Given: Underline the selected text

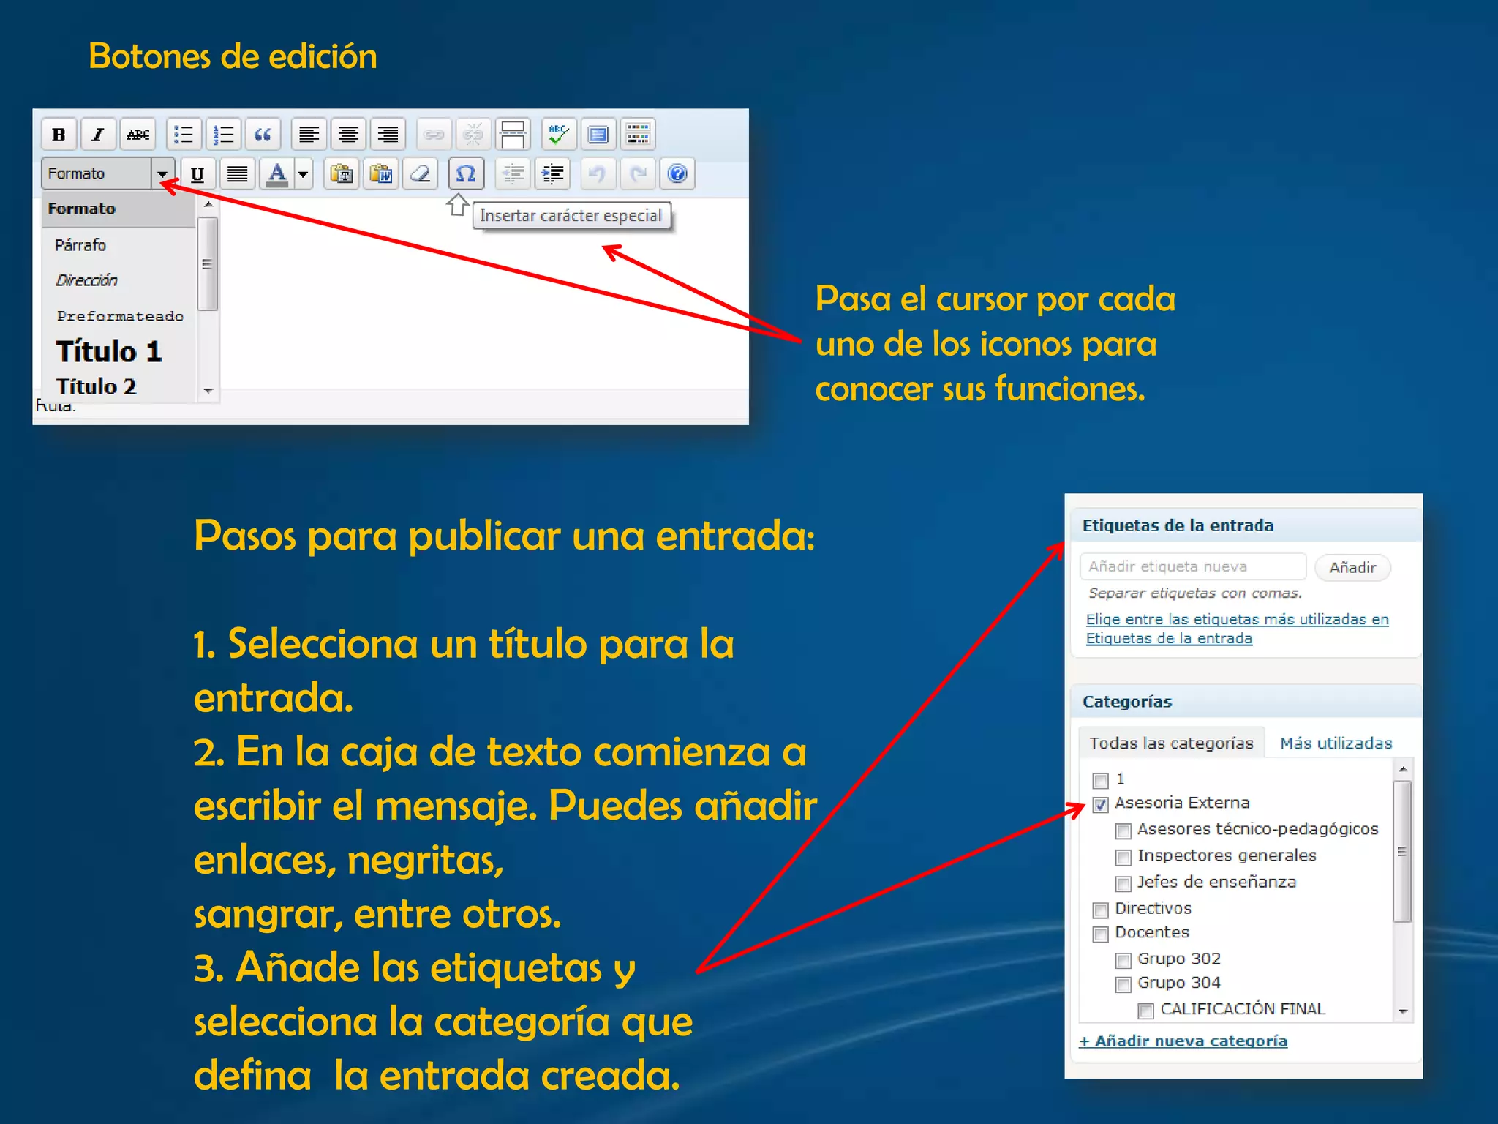Looking at the screenshot, I should click(x=197, y=174).
